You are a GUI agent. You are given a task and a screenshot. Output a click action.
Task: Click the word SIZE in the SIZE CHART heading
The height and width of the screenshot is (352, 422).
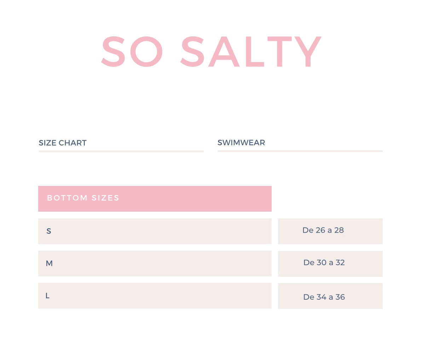tap(47, 143)
